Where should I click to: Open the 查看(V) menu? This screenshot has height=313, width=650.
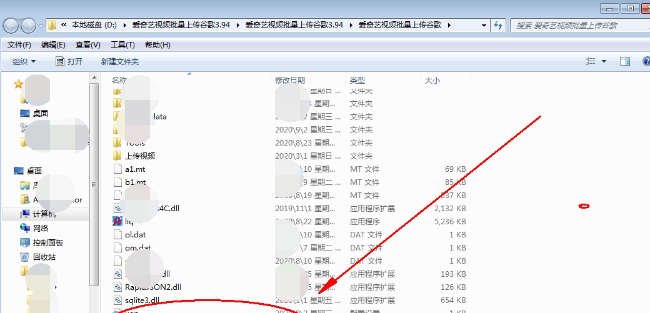coord(88,45)
